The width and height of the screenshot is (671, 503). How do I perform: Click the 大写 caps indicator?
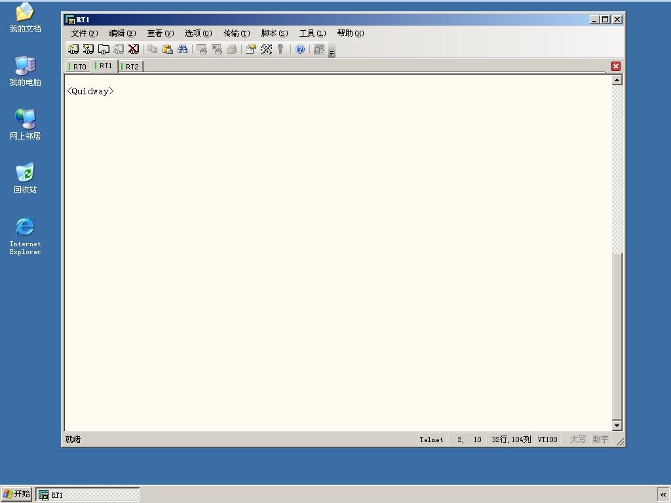(x=578, y=439)
